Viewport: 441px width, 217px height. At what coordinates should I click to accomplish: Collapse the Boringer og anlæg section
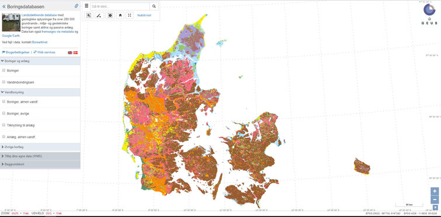tap(40, 61)
